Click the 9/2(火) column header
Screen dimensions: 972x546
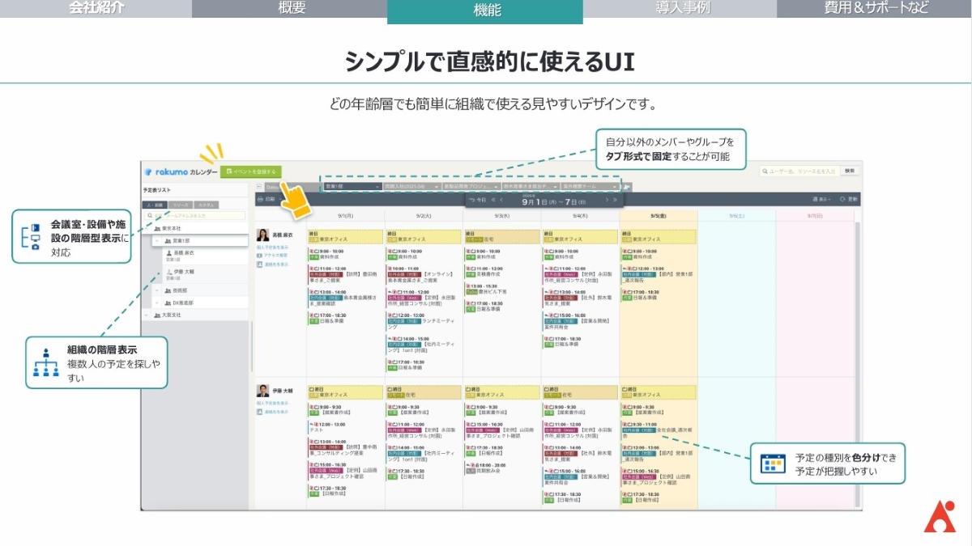click(424, 216)
